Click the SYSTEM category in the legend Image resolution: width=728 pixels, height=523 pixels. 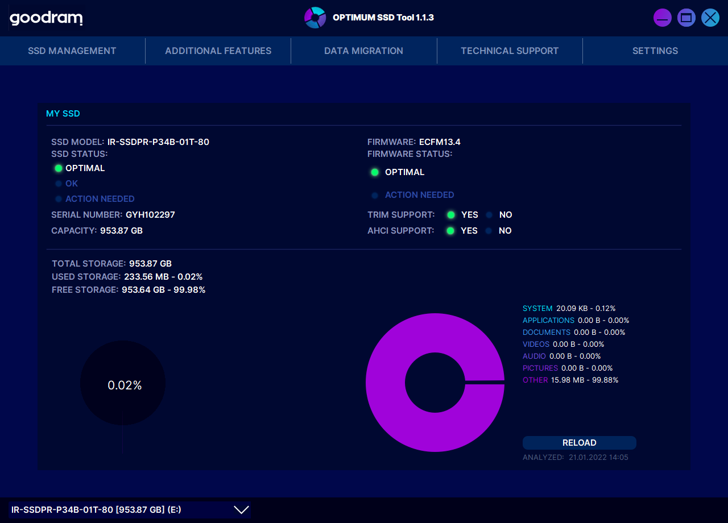click(537, 308)
